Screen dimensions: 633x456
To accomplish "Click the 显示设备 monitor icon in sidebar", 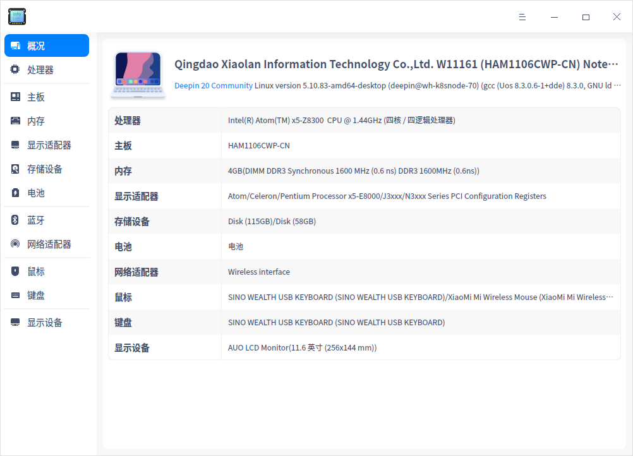I will coord(15,322).
